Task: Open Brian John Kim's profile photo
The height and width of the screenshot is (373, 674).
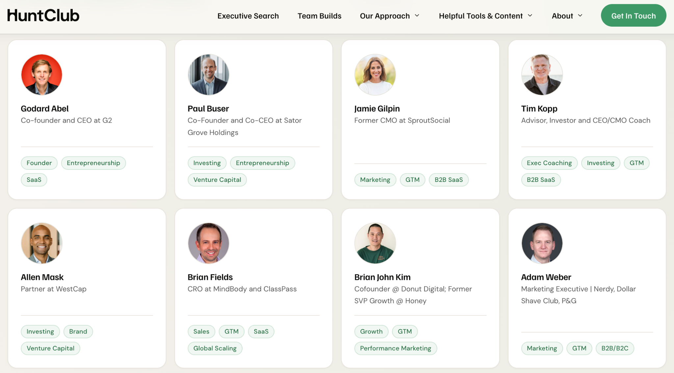Action: [375, 243]
